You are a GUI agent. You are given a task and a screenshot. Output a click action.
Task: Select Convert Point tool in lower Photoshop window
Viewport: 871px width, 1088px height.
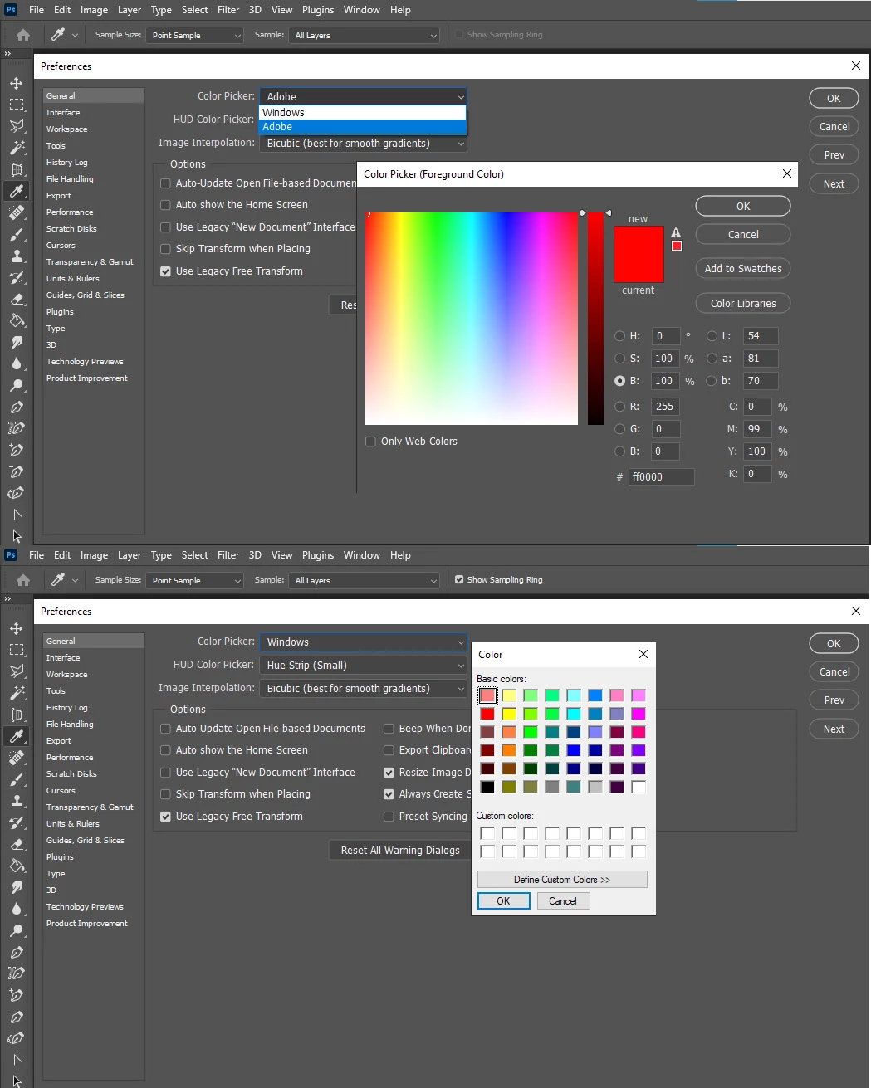click(x=17, y=1060)
